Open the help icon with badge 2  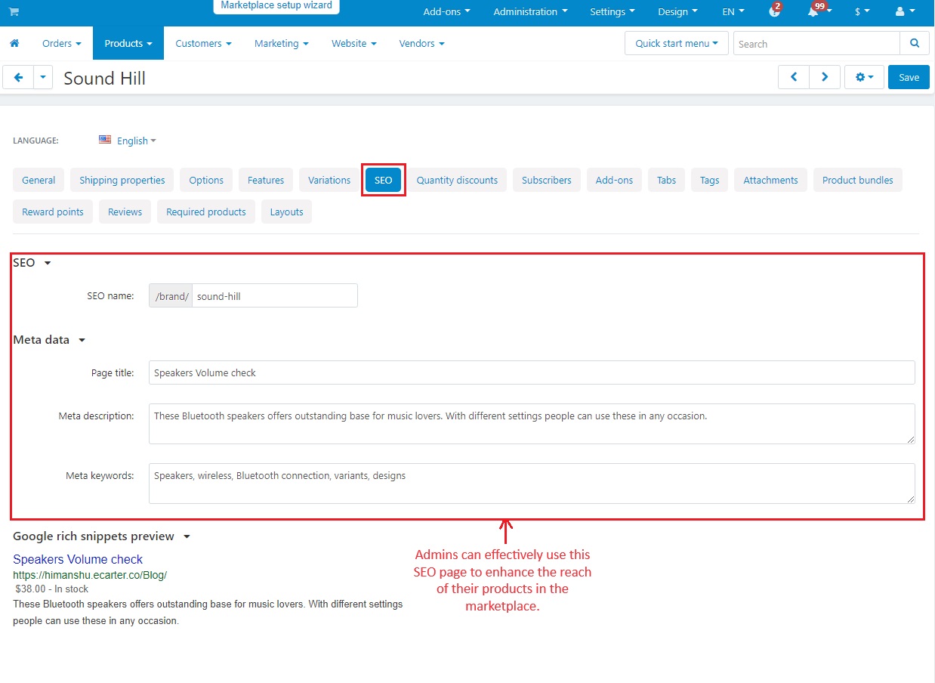point(774,11)
